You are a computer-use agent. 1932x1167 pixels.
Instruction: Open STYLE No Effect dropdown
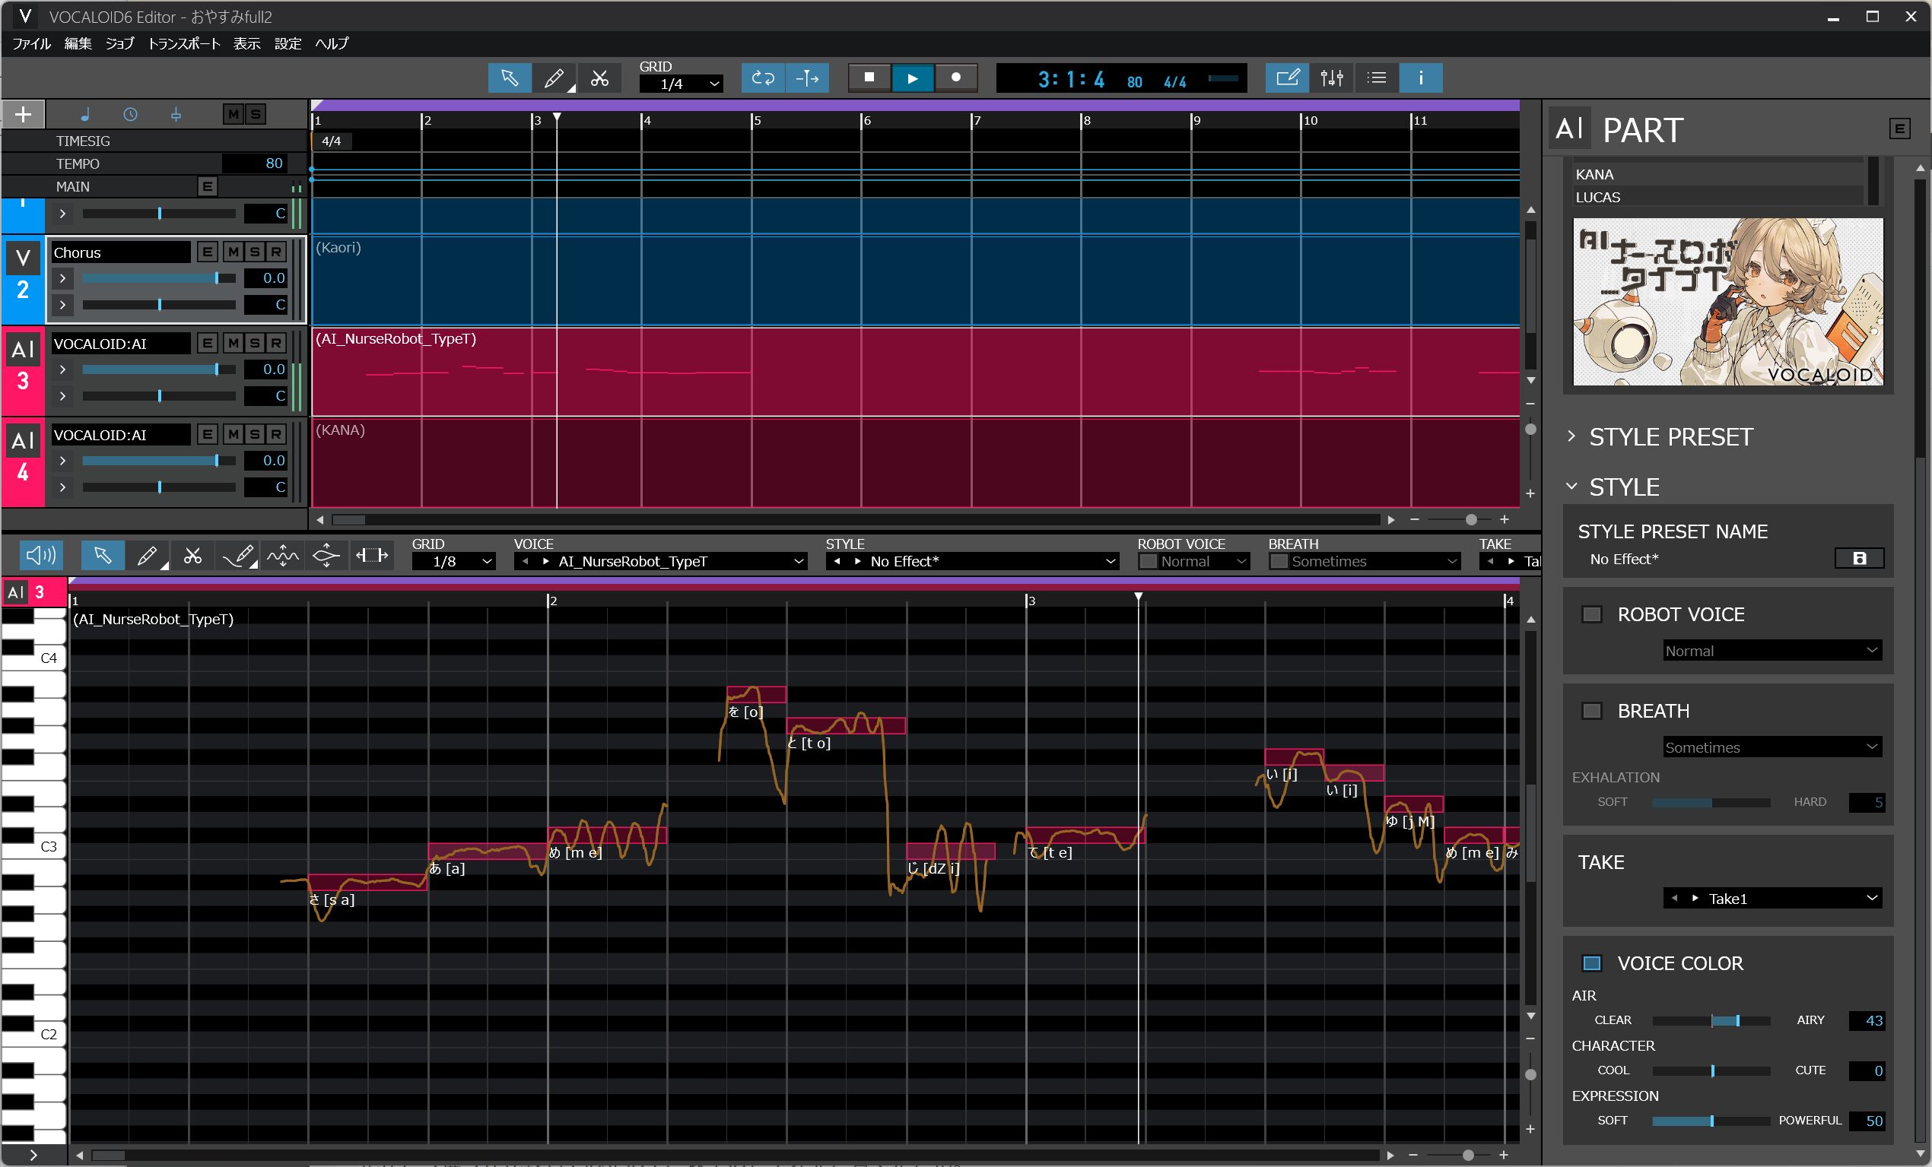pyautogui.click(x=972, y=561)
